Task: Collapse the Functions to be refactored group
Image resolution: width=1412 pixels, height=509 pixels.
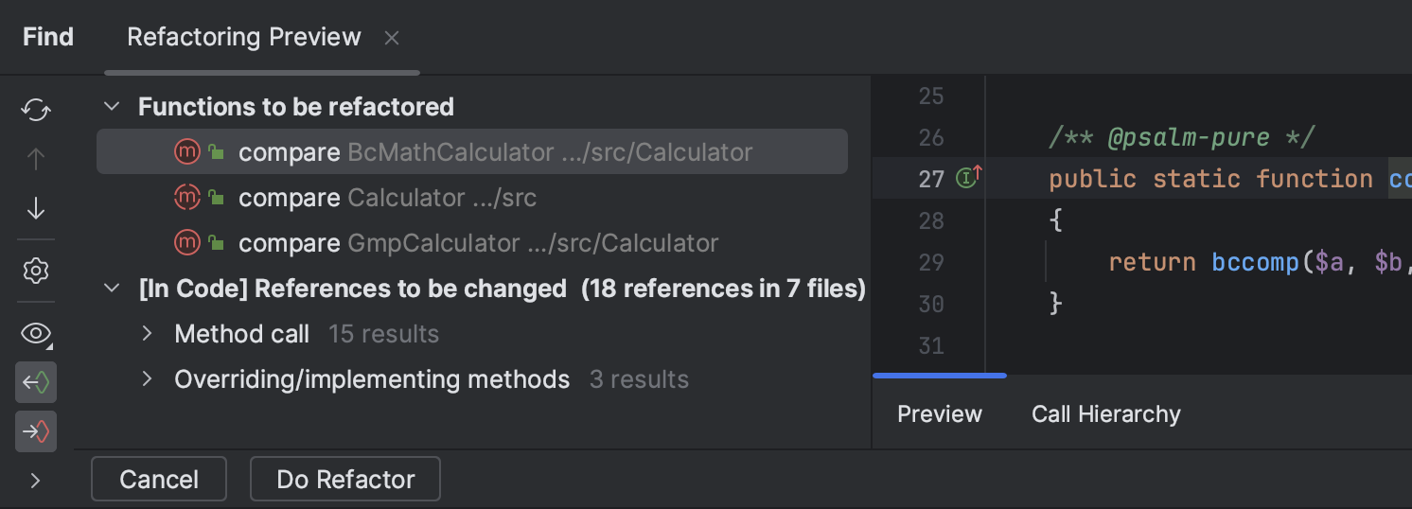Action: [x=112, y=107]
